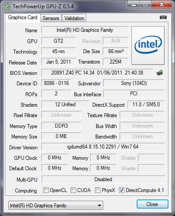Click the Close button

(x=152, y=204)
